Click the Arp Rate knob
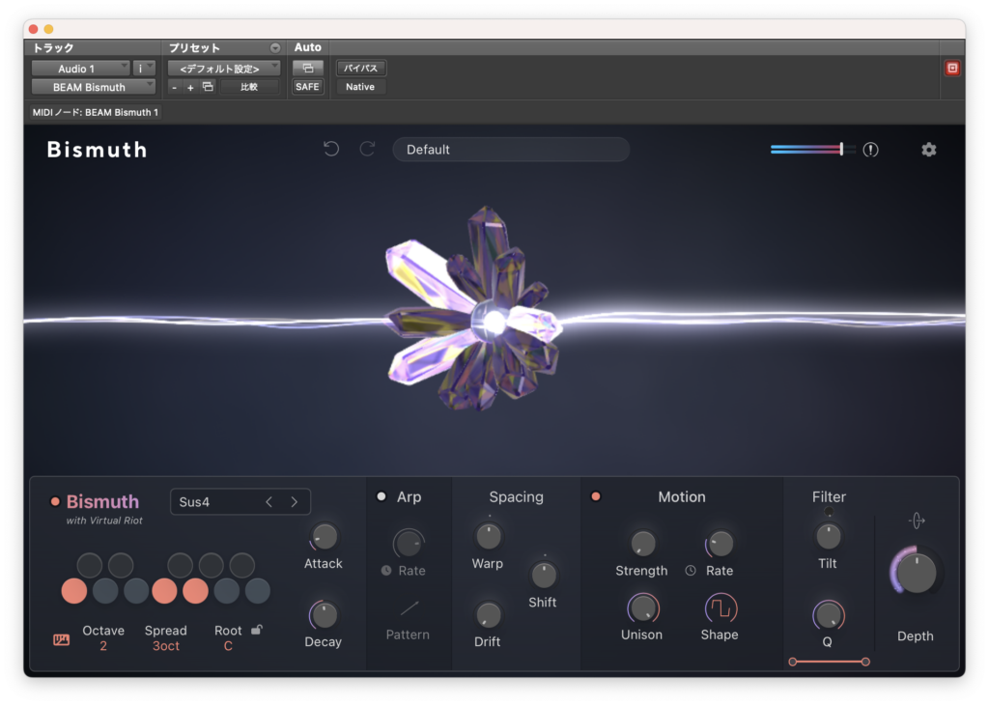Image resolution: width=989 pixels, height=705 pixels. click(x=409, y=543)
